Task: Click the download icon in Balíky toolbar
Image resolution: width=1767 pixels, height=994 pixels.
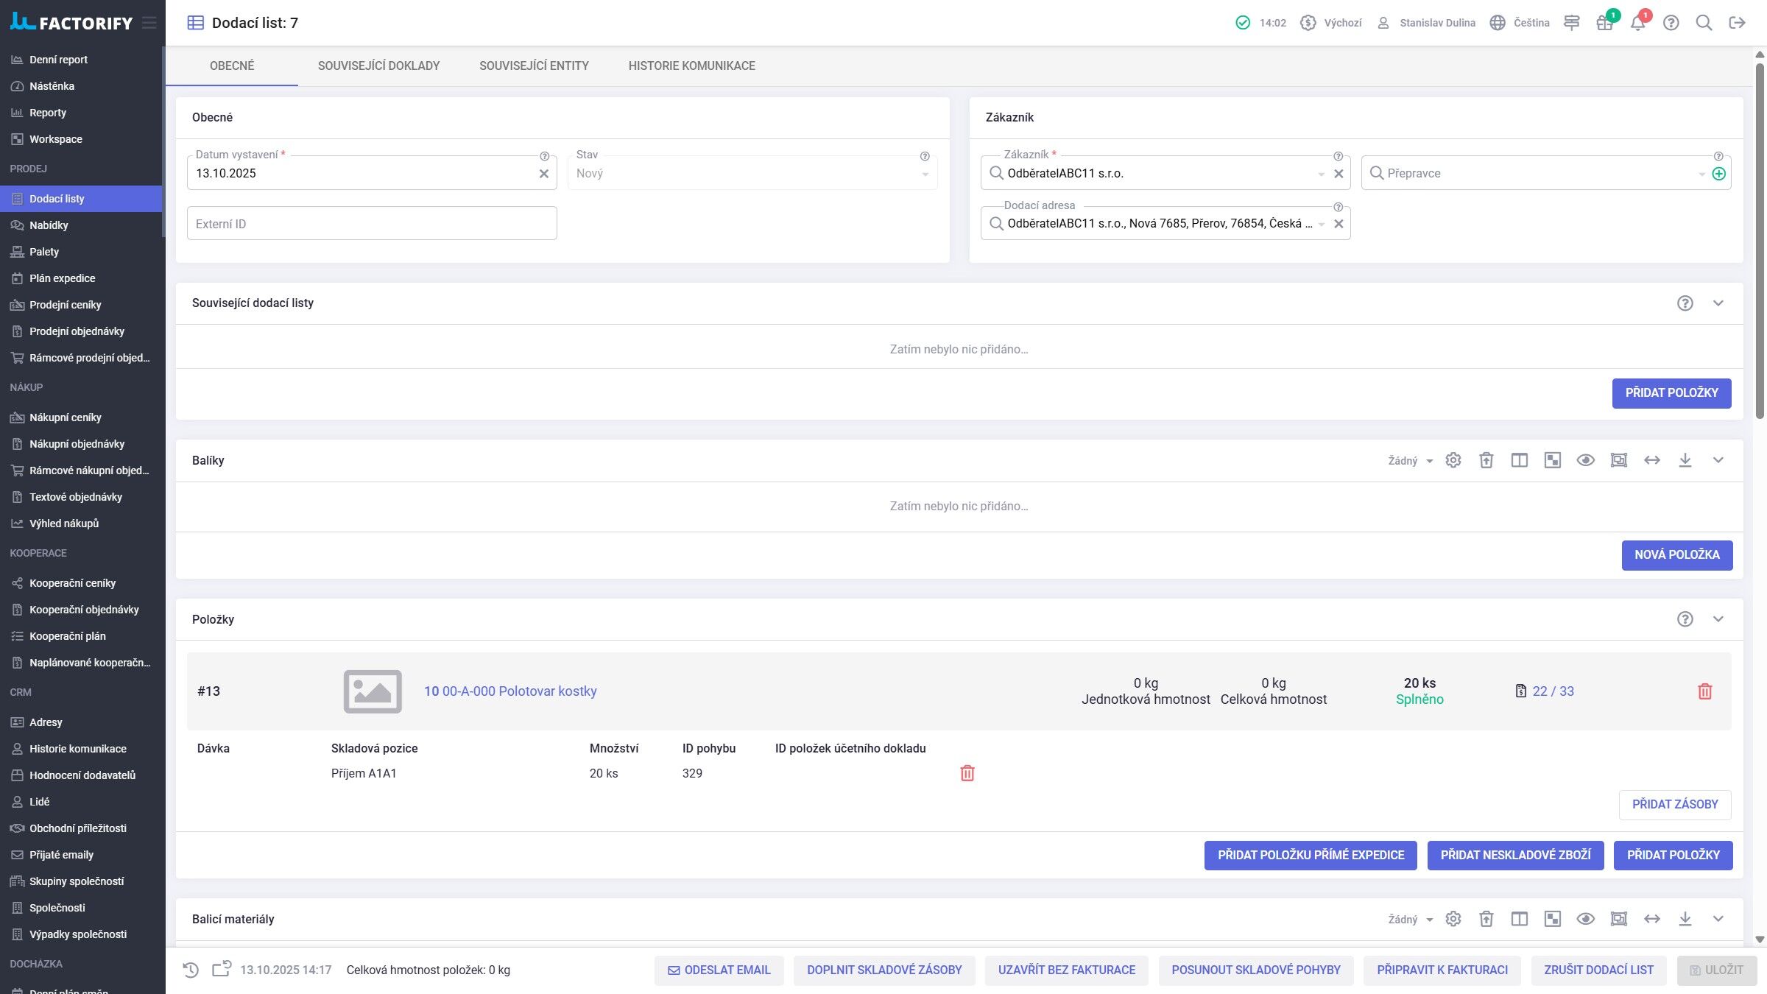Action: point(1685,460)
